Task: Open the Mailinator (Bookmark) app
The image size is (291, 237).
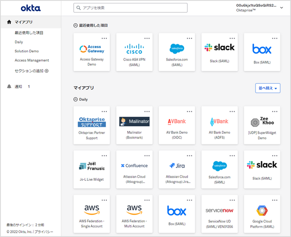Action: click(x=134, y=125)
